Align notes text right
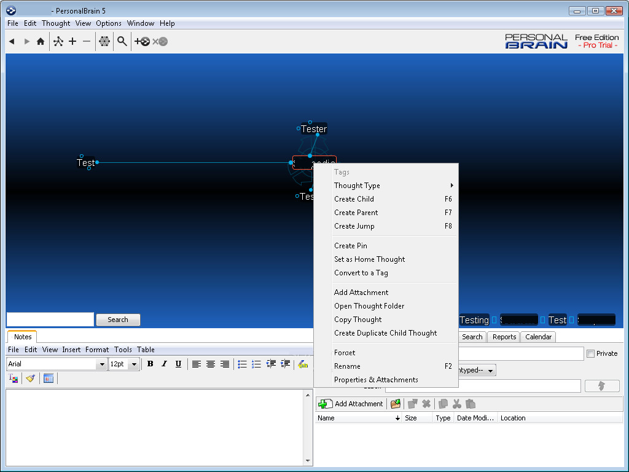The image size is (629, 472). [x=225, y=364]
